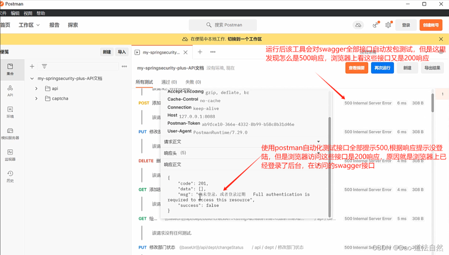
Task: Open the File menu
Action: point(3,13)
